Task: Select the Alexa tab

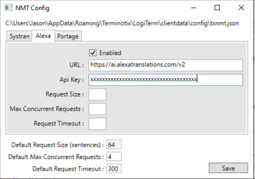Action: coord(43,35)
